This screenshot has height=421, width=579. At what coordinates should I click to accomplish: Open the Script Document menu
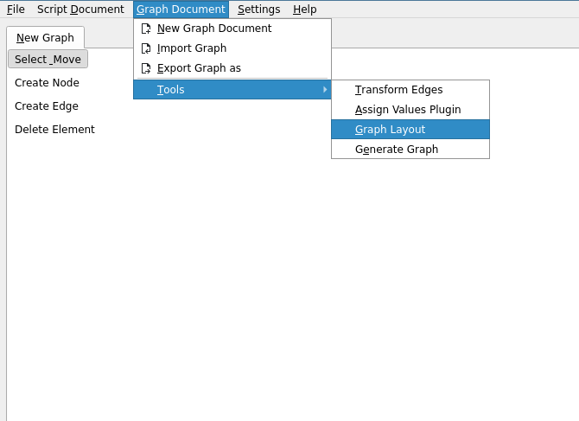[80, 10]
